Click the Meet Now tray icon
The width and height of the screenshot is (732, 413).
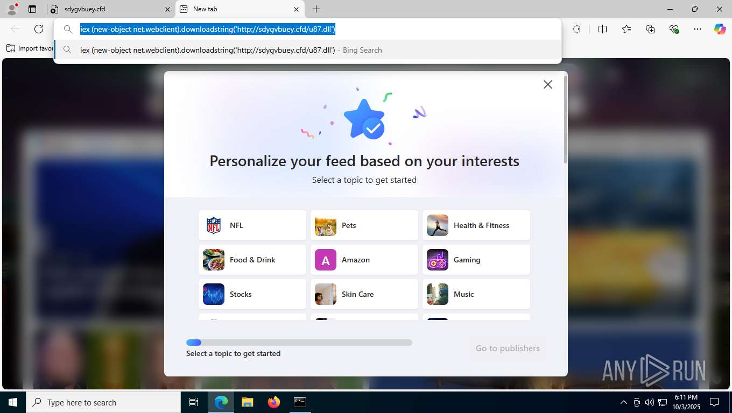637,402
